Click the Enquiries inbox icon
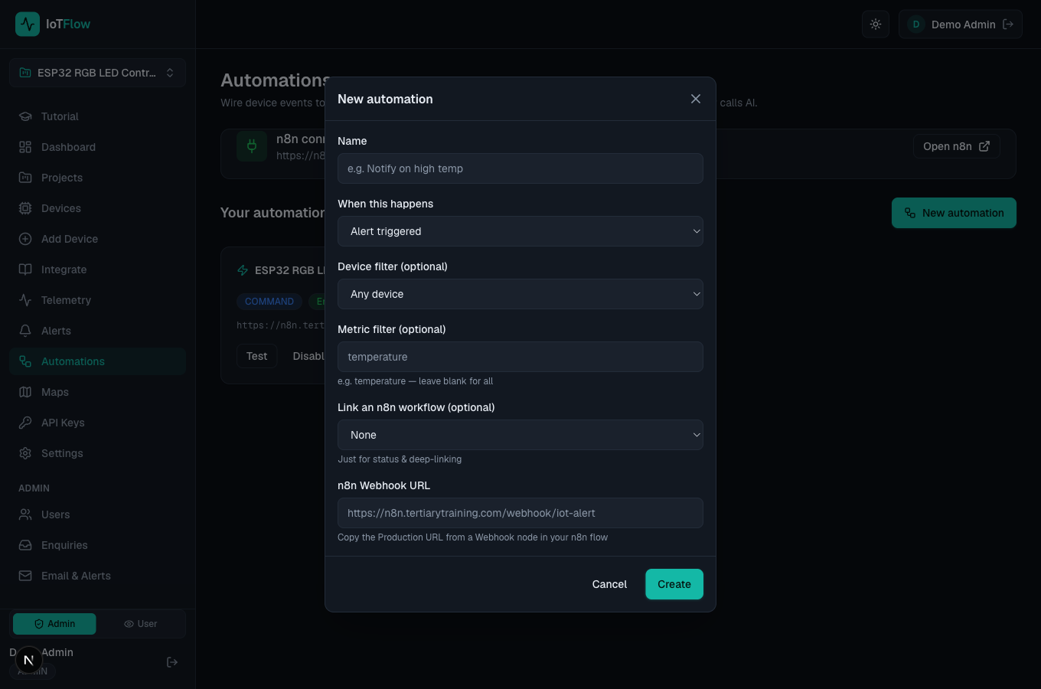This screenshot has width=1041, height=689. click(25, 545)
